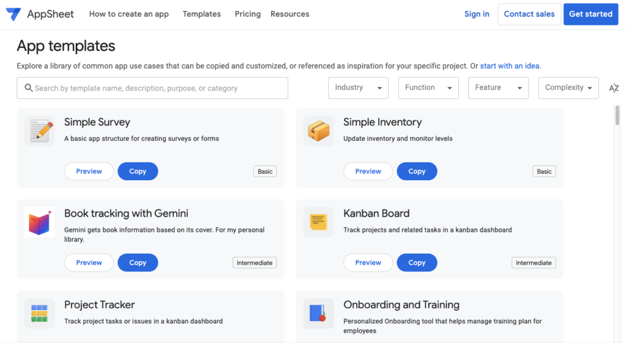626x343 pixels.
Task: Click the Book tracking with Gemini icon
Action: (x=40, y=222)
